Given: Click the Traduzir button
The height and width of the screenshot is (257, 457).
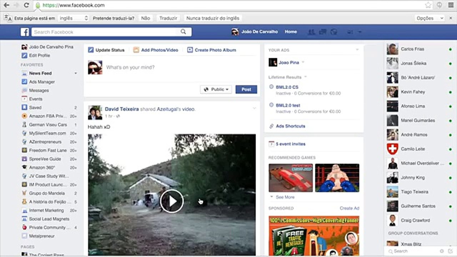Looking at the screenshot, I should pos(168,18).
